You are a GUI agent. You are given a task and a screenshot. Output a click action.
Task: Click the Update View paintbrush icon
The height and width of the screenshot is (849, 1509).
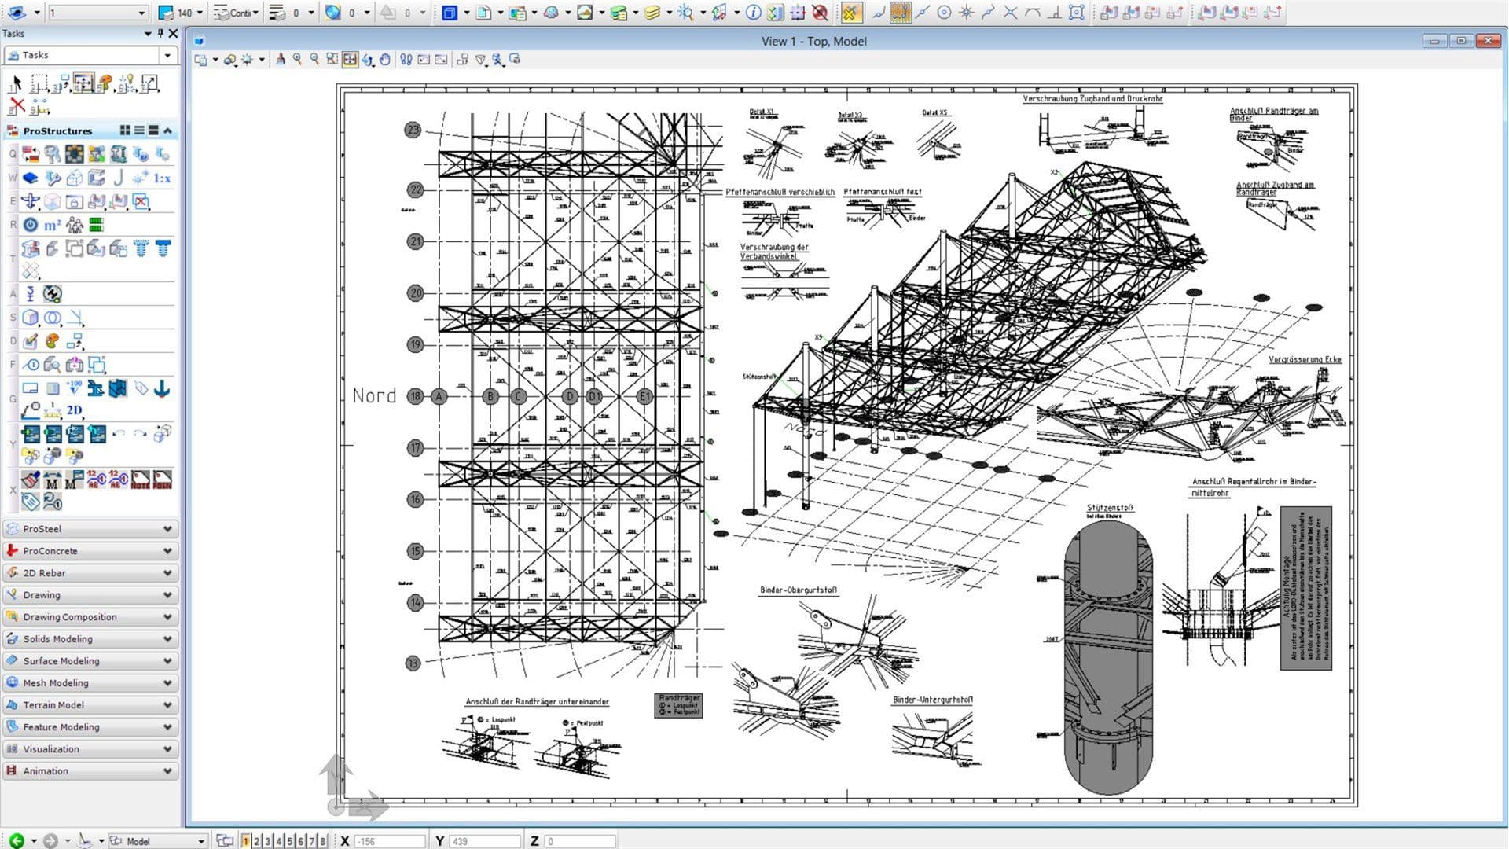(x=281, y=59)
